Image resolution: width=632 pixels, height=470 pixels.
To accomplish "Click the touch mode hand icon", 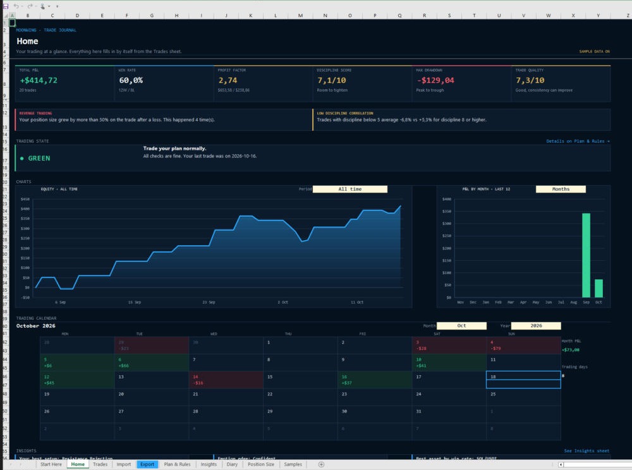I will (43, 6).
